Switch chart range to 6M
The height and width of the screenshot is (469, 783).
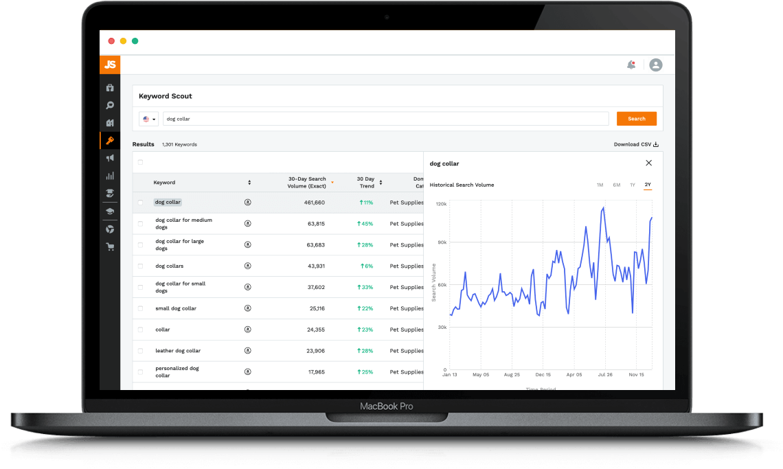617,185
